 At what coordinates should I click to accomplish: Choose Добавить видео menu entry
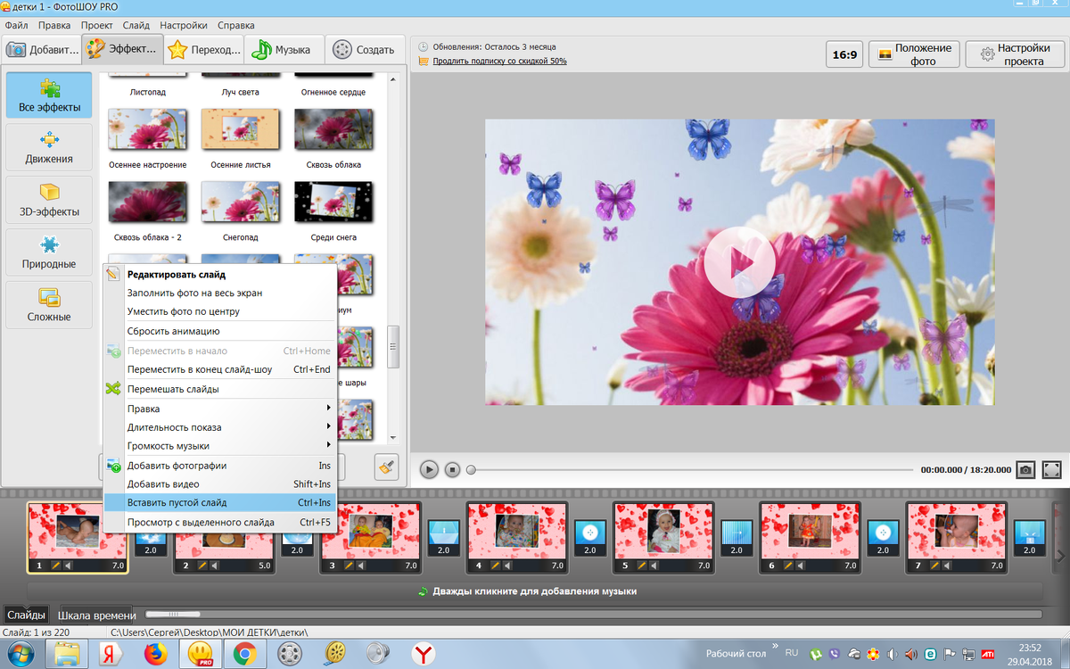219,484
